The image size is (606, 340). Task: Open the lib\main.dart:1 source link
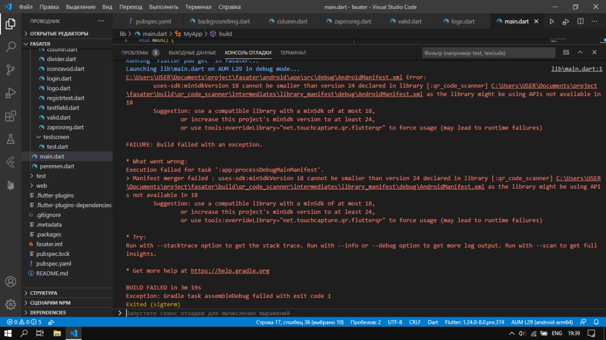coord(577,69)
